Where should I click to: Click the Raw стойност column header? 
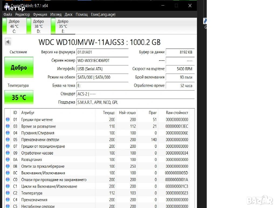177,113
